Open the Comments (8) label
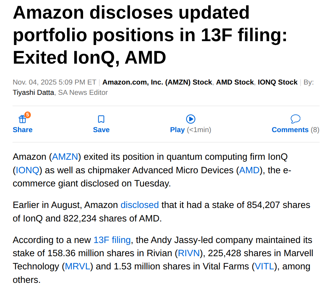This screenshot has height=288, width=326. point(295,130)
